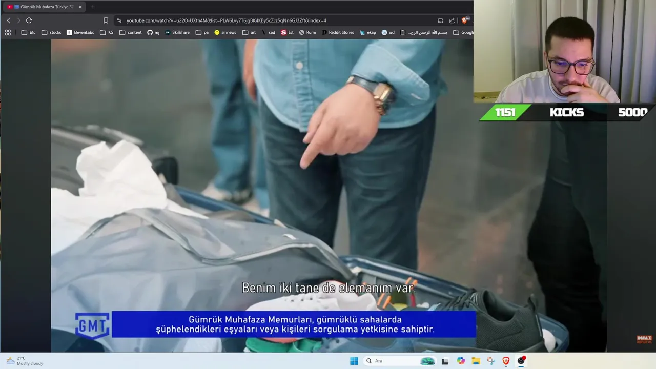Click the webcam overlay of the streamer
The height and width of the screenshot is (369, 656).
[565, 51]
